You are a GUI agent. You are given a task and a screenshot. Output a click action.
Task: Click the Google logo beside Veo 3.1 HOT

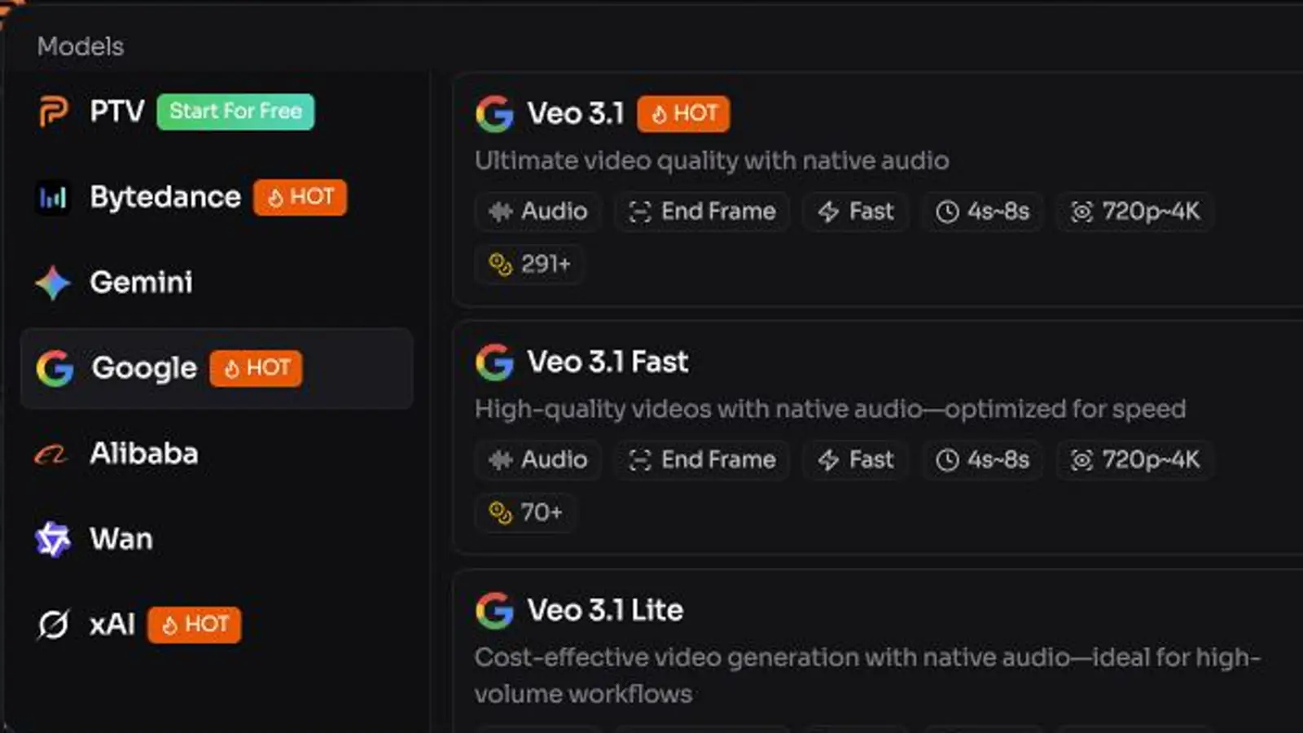tap(494, 114)
